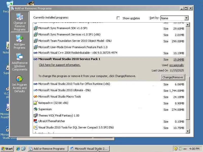Click Themes VXD( Finall Fantasy) 1.00 icon

(36, 116)
